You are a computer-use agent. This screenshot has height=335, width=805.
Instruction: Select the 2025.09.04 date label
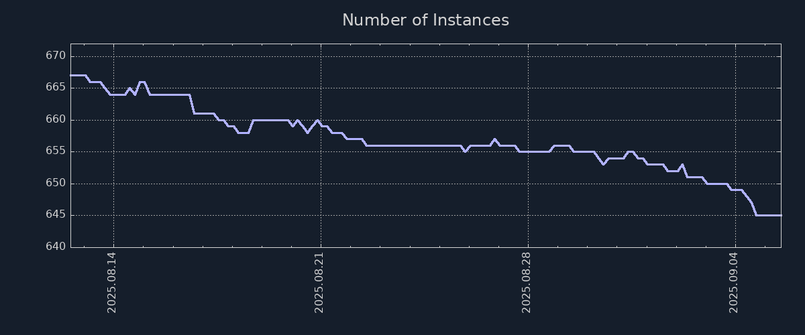click(734, 282)
